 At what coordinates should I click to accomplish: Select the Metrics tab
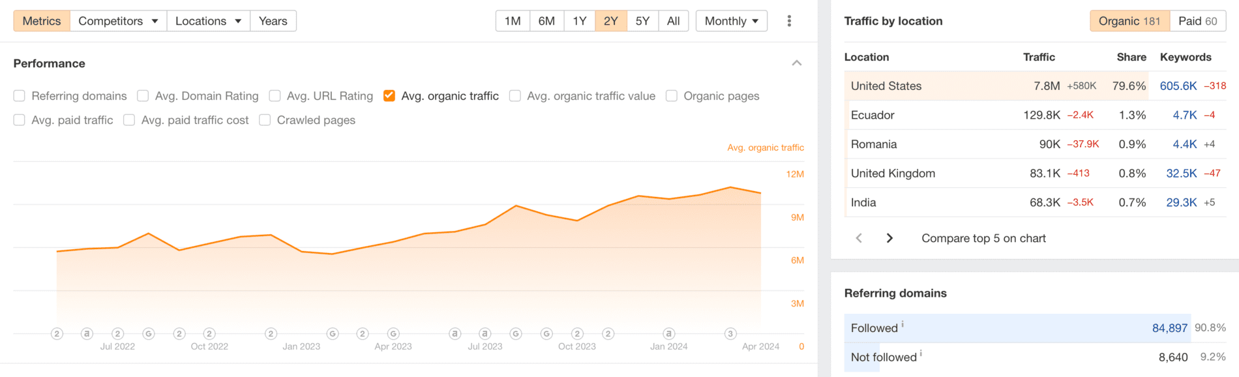pos(41,20)
